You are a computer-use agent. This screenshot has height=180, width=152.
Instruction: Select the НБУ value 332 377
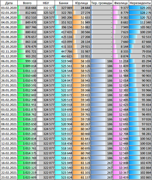pyautogui.click(x=46, y=8)
